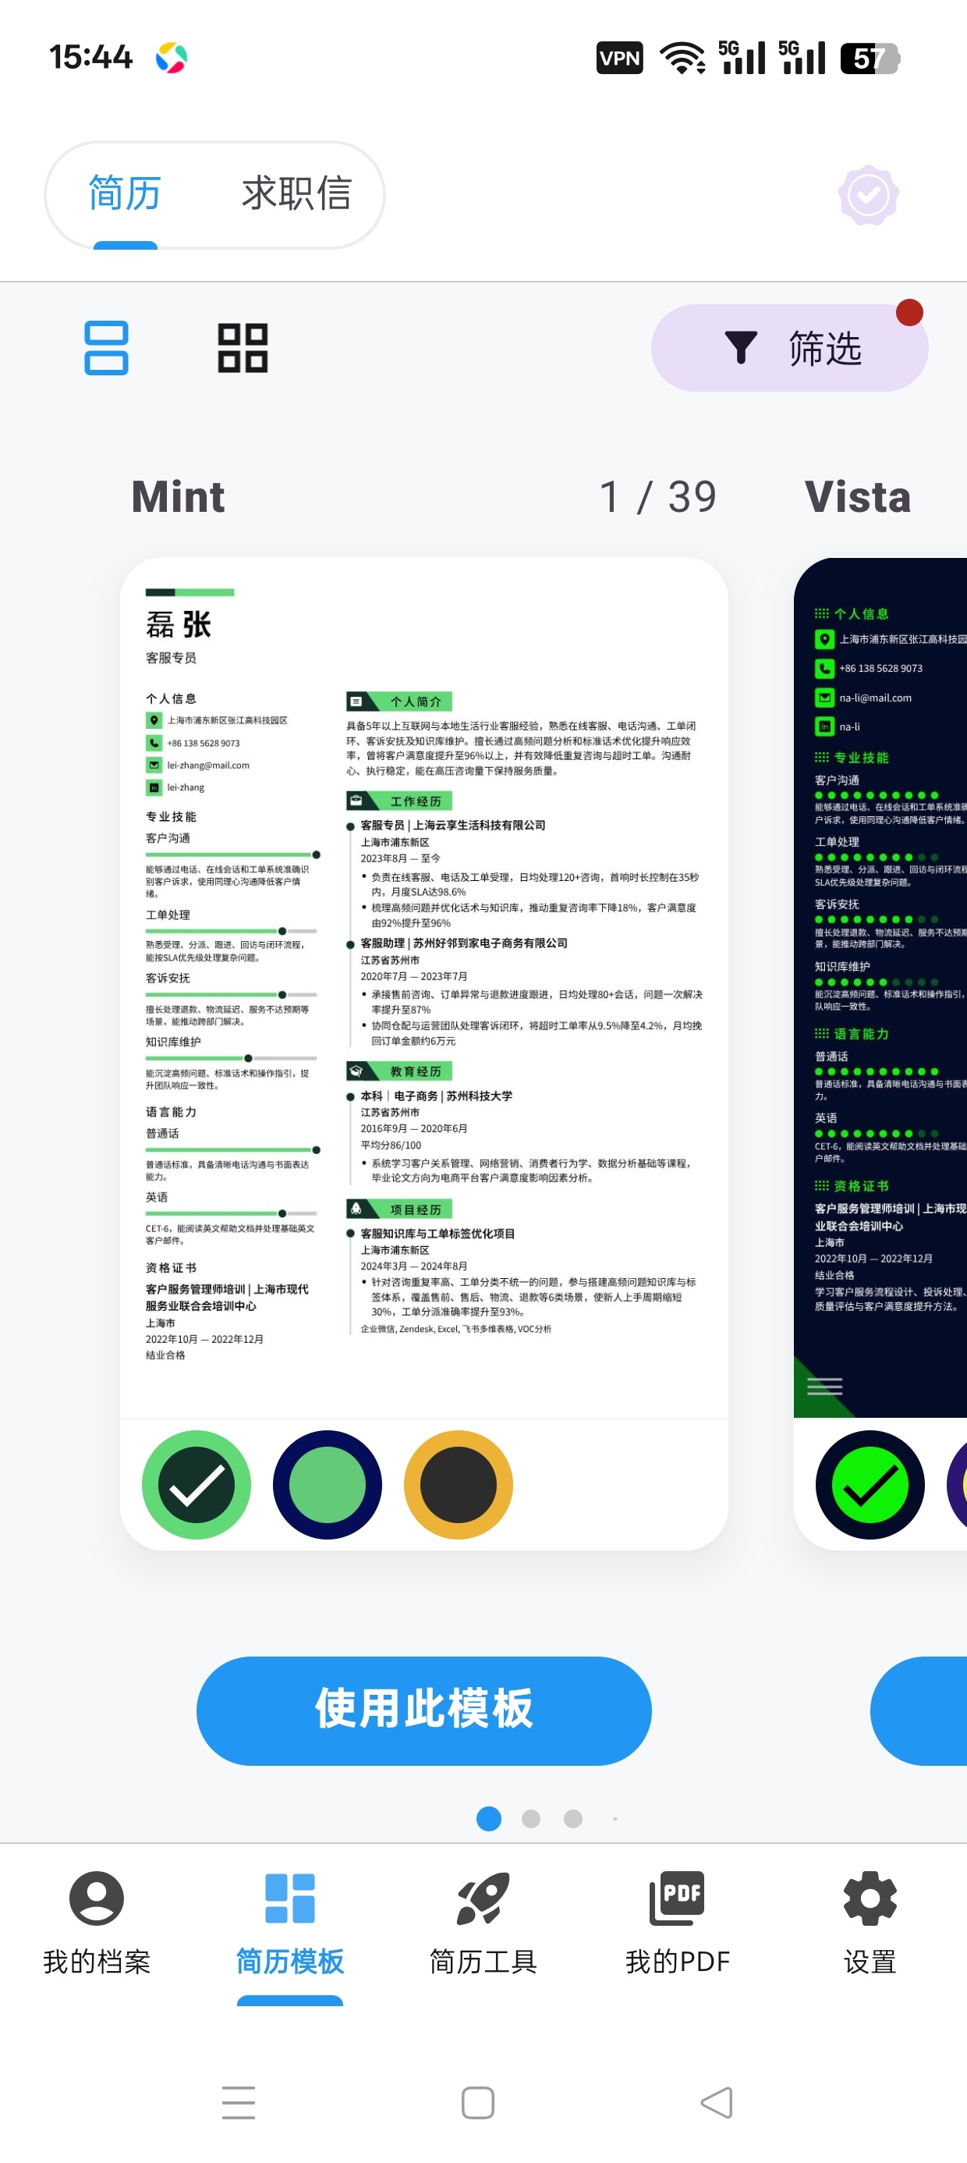Choose navy and green Mint color swatch
967x2163 pixels.
tap(328, 1485)
